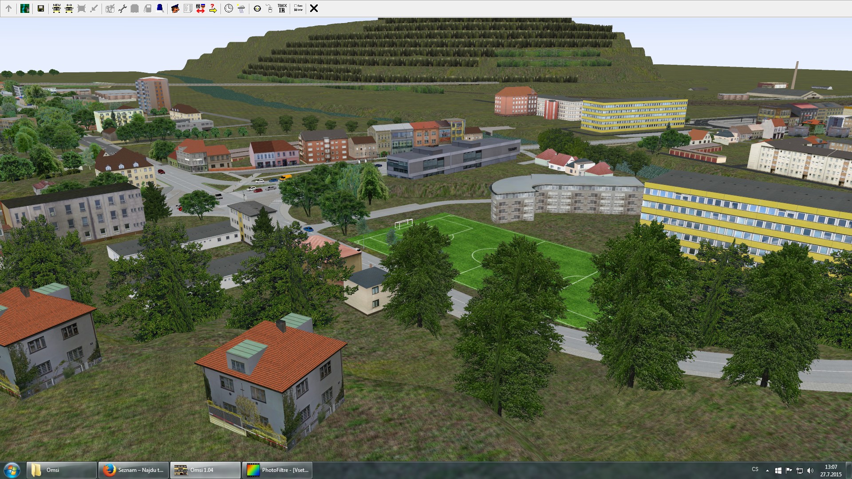Switch to the PhotoFiltre taskbar window
The width and height of the screenshot is (852, 479).
[x=277, y=470]
